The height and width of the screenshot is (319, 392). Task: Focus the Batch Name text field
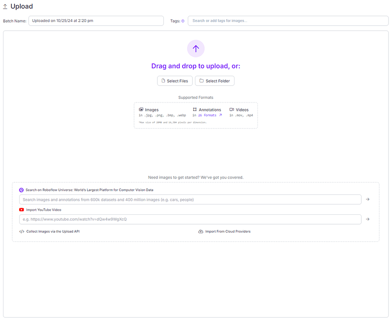pyautogui.click(x=96, y=21)
